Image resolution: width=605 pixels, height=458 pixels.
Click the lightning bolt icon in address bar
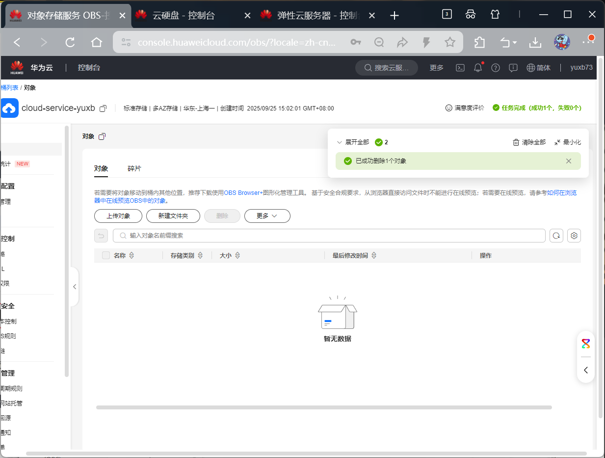pyautogui.click(x=426, y=43)
